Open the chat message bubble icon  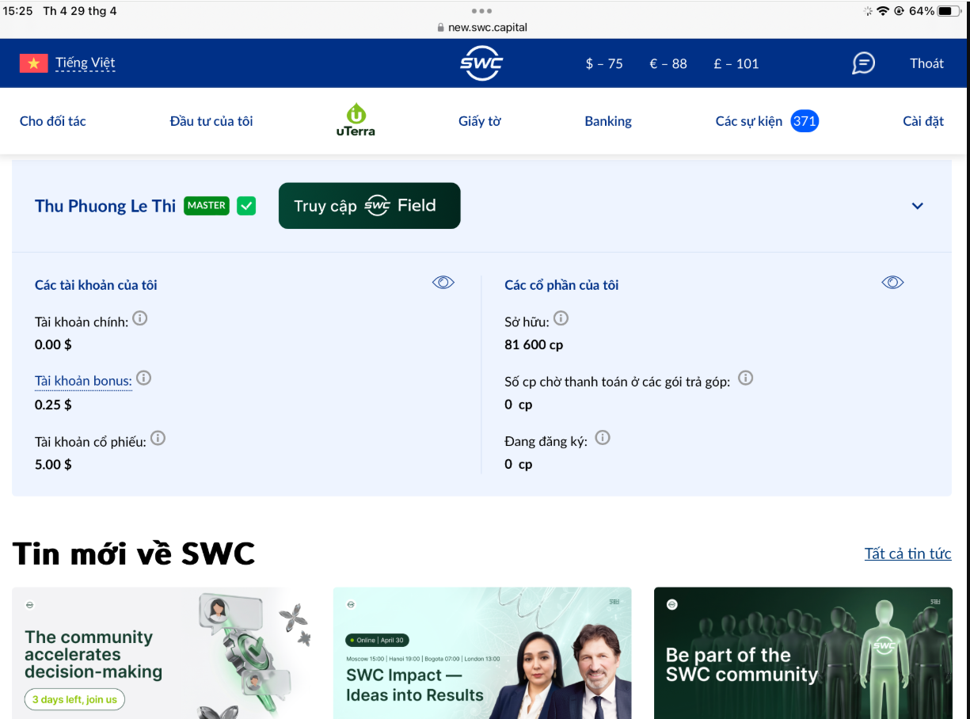point(863,63)
